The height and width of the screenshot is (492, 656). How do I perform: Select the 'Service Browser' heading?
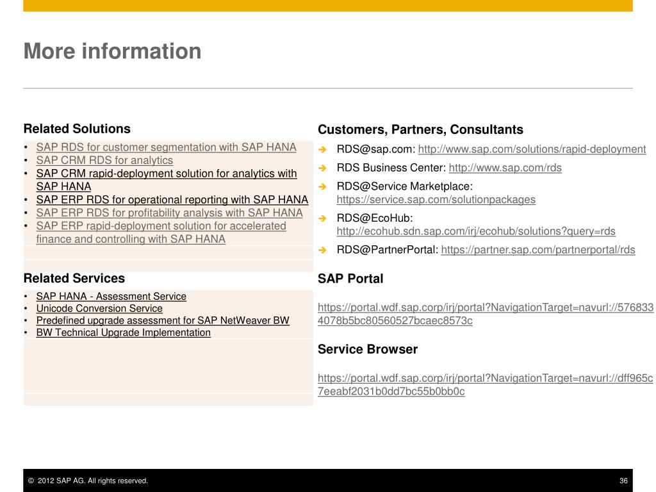click(x=368, y=349)
